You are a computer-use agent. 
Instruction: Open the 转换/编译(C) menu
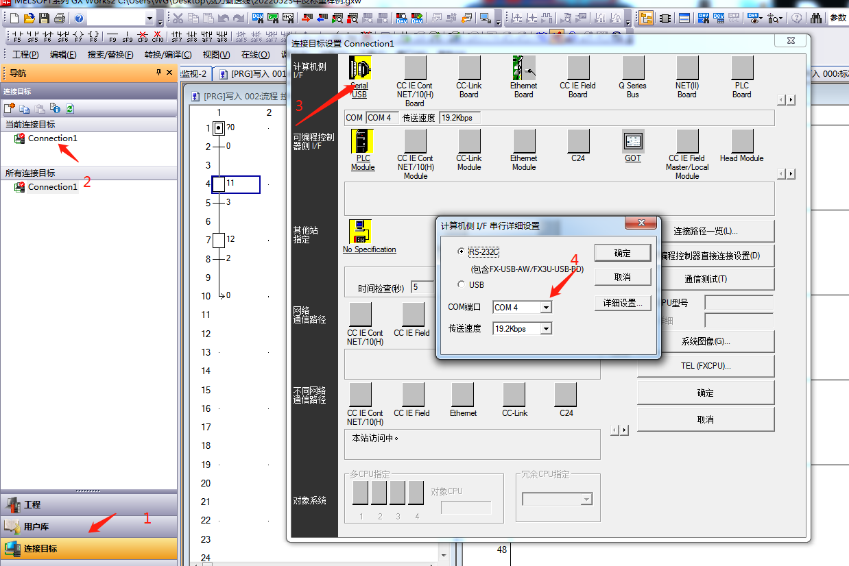[168, 55]
